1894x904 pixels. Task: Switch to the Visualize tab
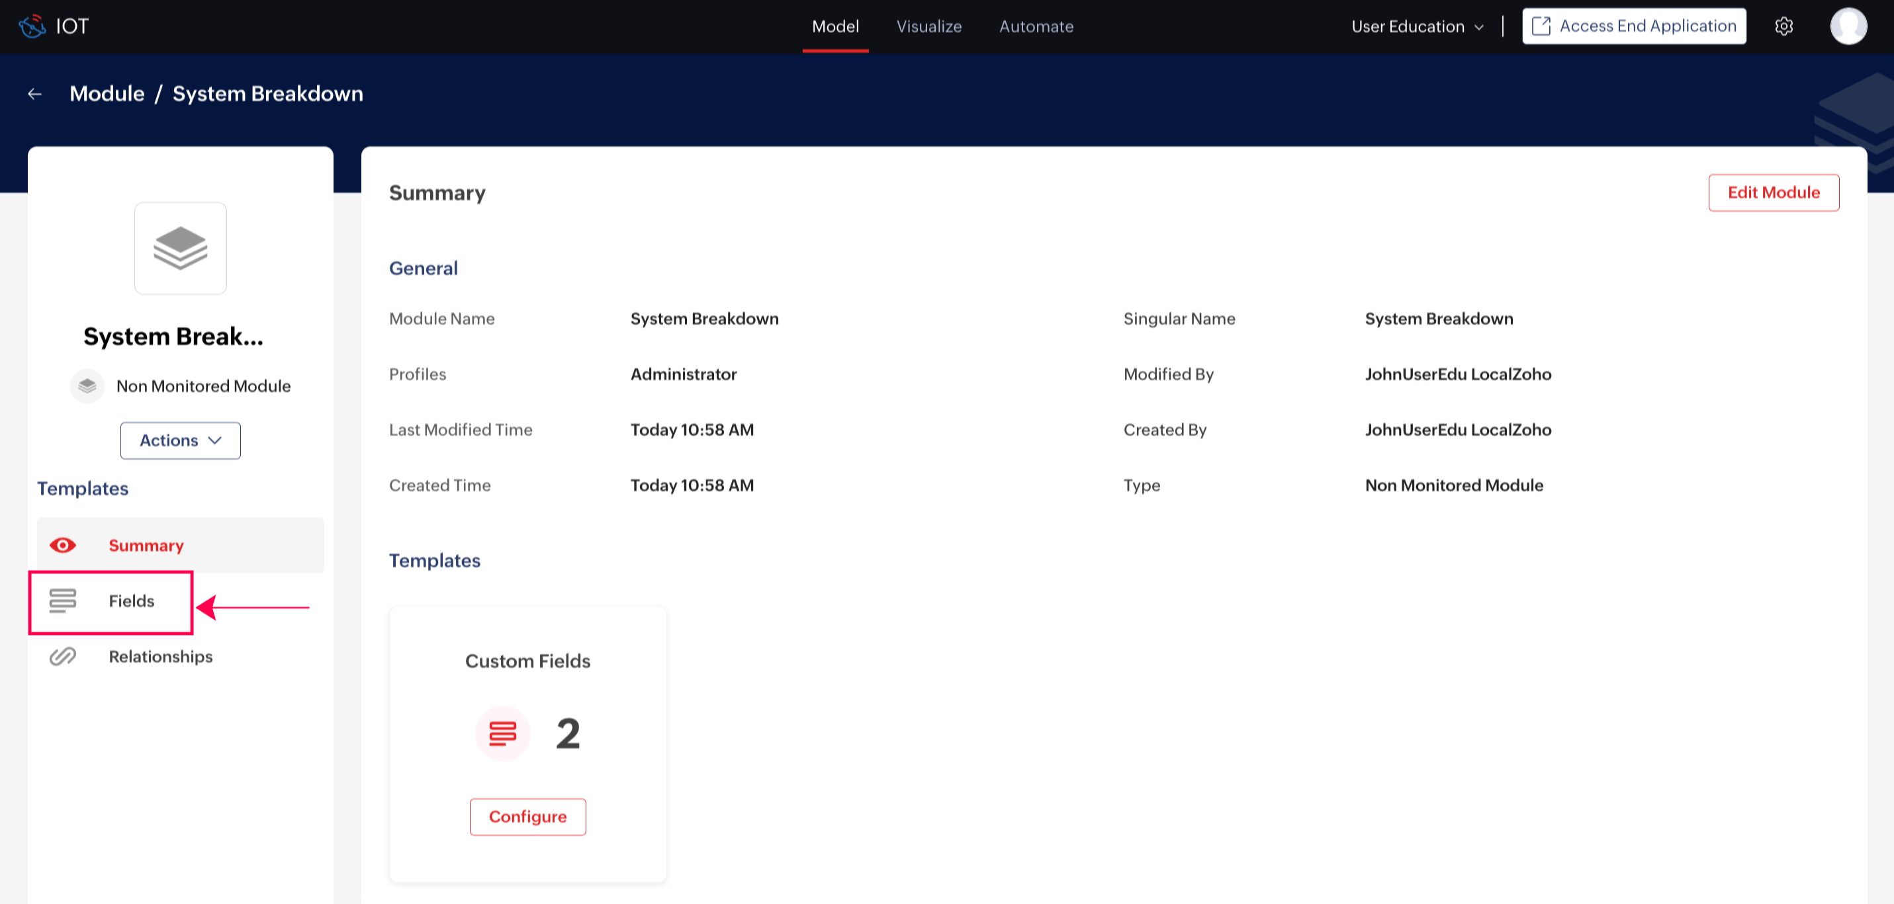click(x=928, y=26)
